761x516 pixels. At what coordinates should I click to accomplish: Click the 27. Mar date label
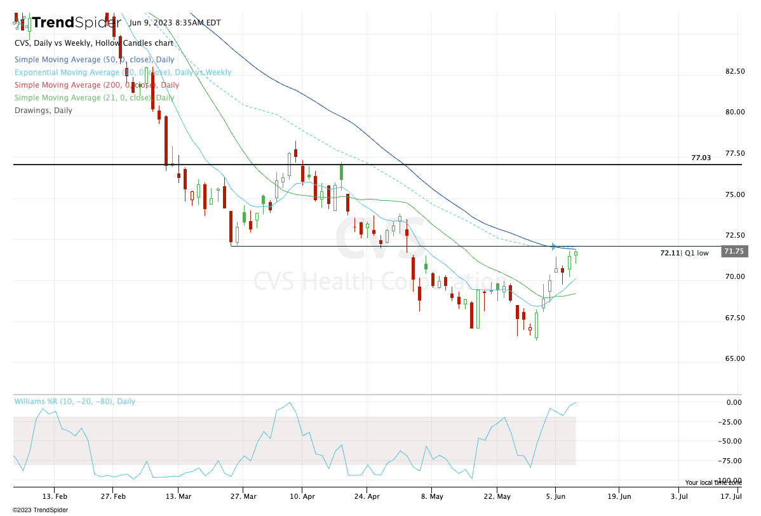[x=243, y=496]
